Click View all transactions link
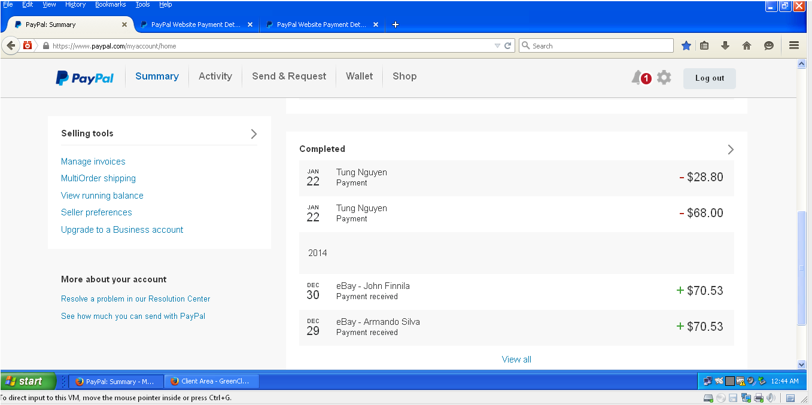 pyautogui.click(x=516, y=360)
